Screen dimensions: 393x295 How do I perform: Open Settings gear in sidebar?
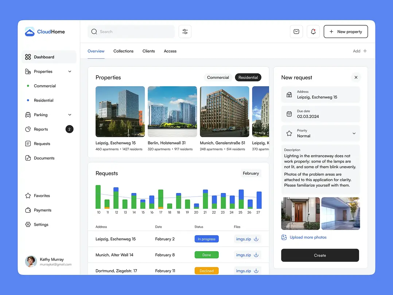[28, 225]
